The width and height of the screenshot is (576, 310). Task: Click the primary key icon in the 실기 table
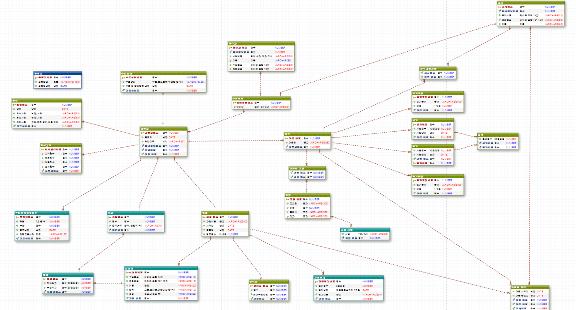pyautogui.click(x=414, y=125)
